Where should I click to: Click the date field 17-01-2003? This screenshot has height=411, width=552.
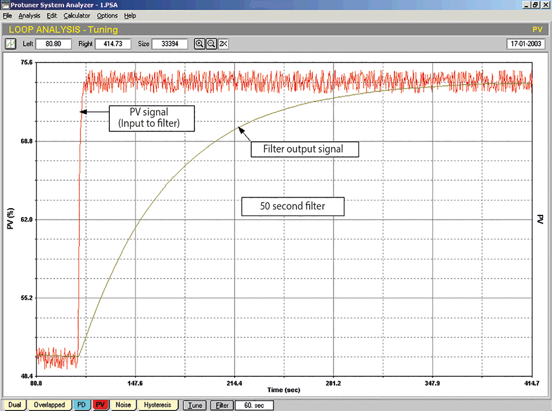(x=526, y=44)
